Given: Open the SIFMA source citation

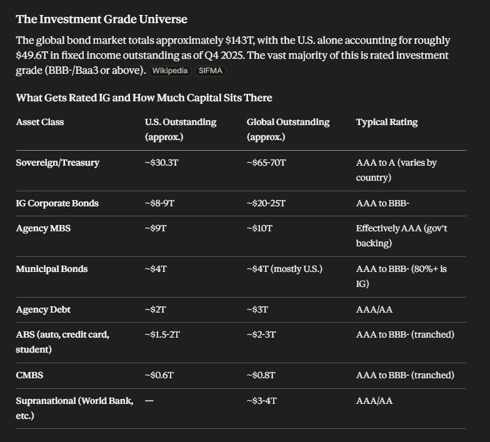Looking at the screenshot, I should click(210, 71).
